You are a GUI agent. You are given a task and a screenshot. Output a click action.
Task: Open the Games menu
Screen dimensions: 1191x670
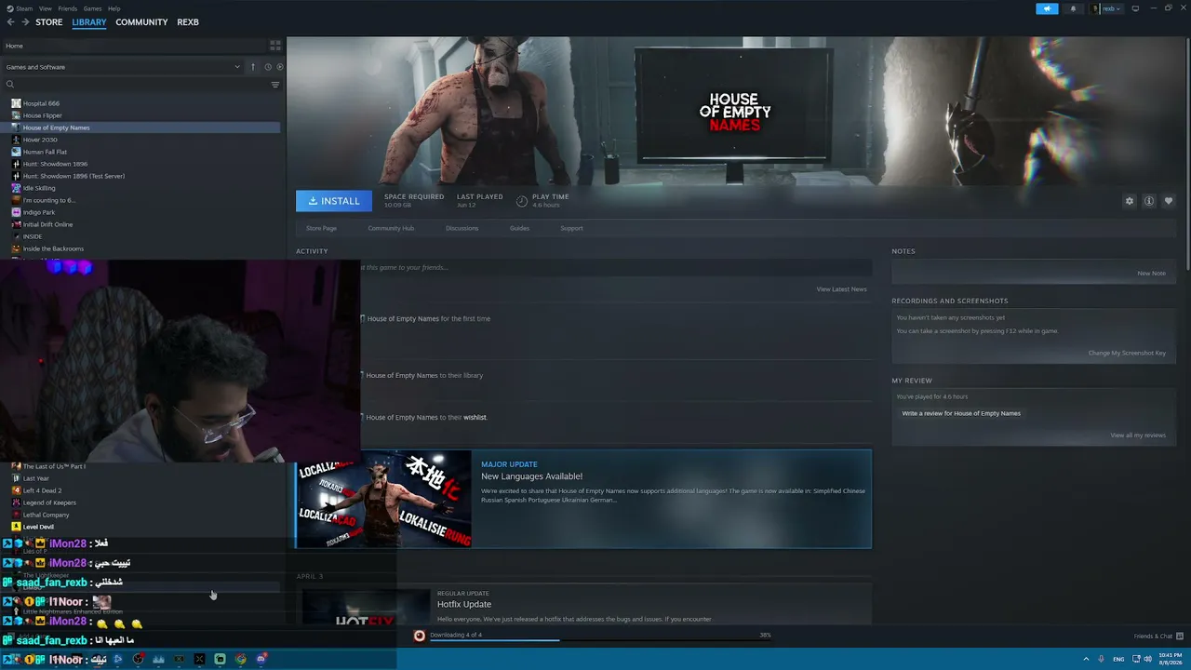click(x=92, y=8)
